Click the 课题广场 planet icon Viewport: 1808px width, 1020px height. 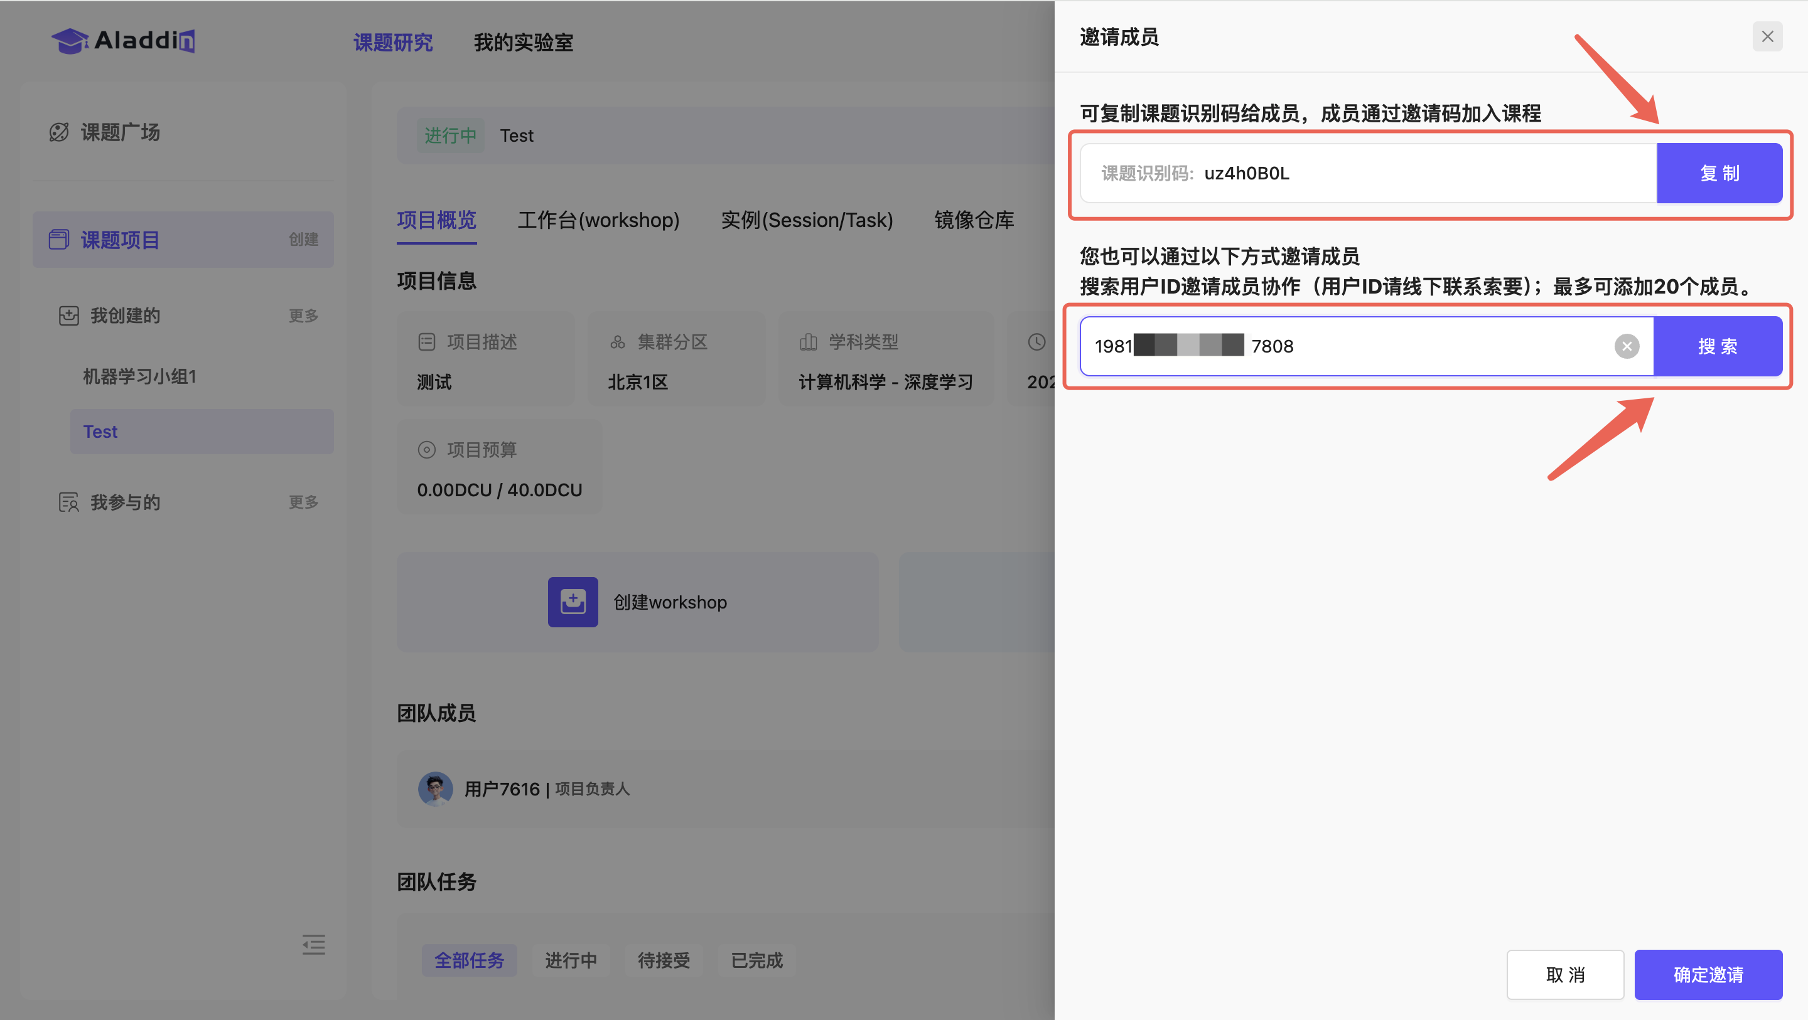point(59,132)
